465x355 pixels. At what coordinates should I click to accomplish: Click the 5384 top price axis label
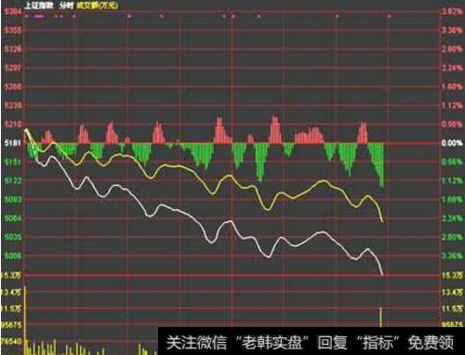[x=12, y=12]
